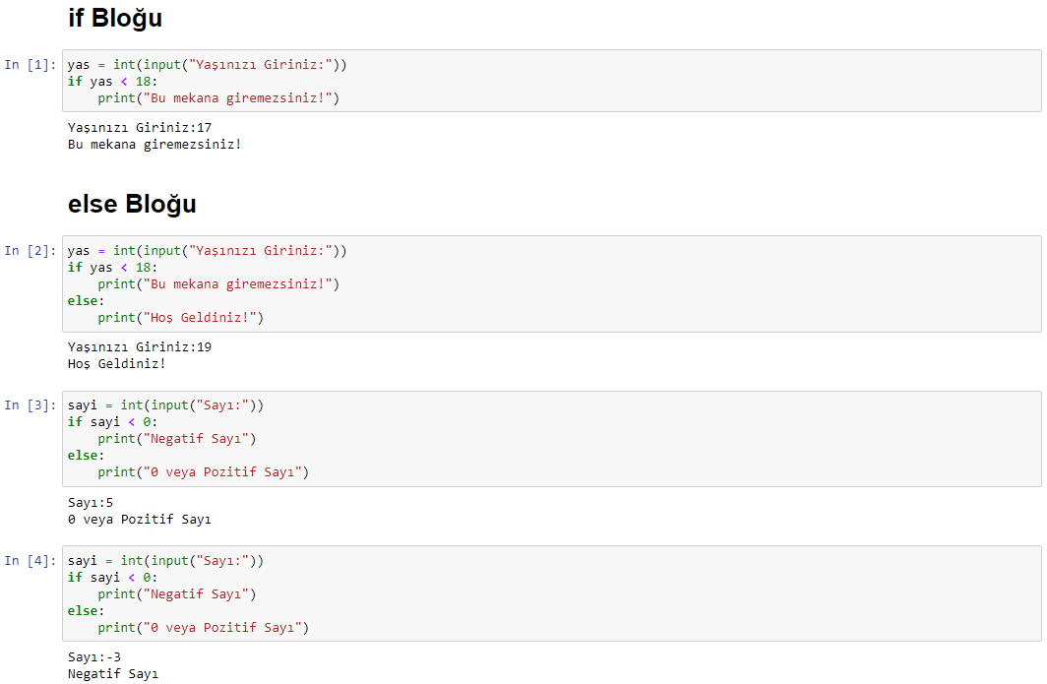Click output '0 veya Pozitif Sayı'

click(x=139, y=519)
